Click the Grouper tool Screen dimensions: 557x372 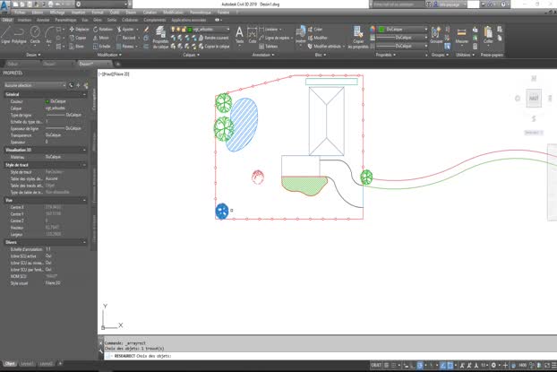436,35
